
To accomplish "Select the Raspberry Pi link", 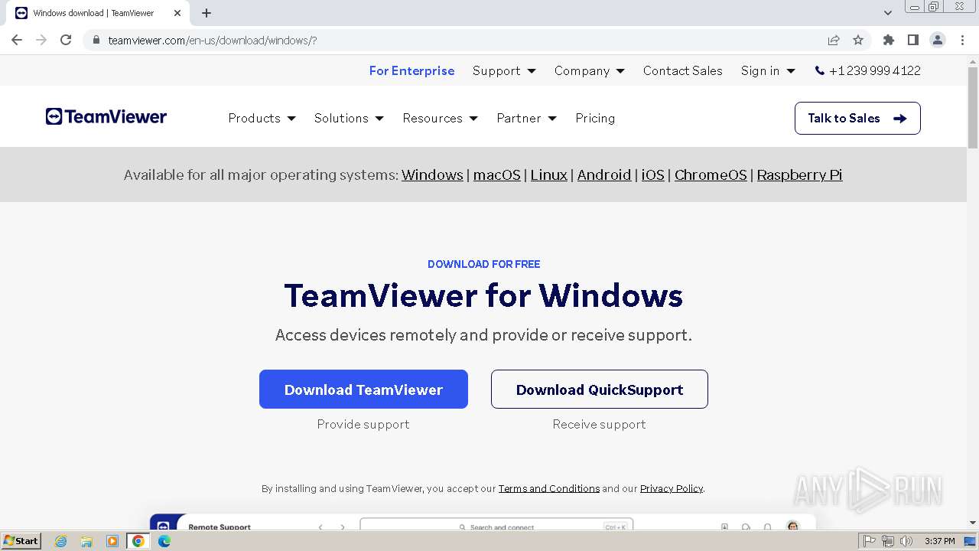I will (x=799, y=174).
